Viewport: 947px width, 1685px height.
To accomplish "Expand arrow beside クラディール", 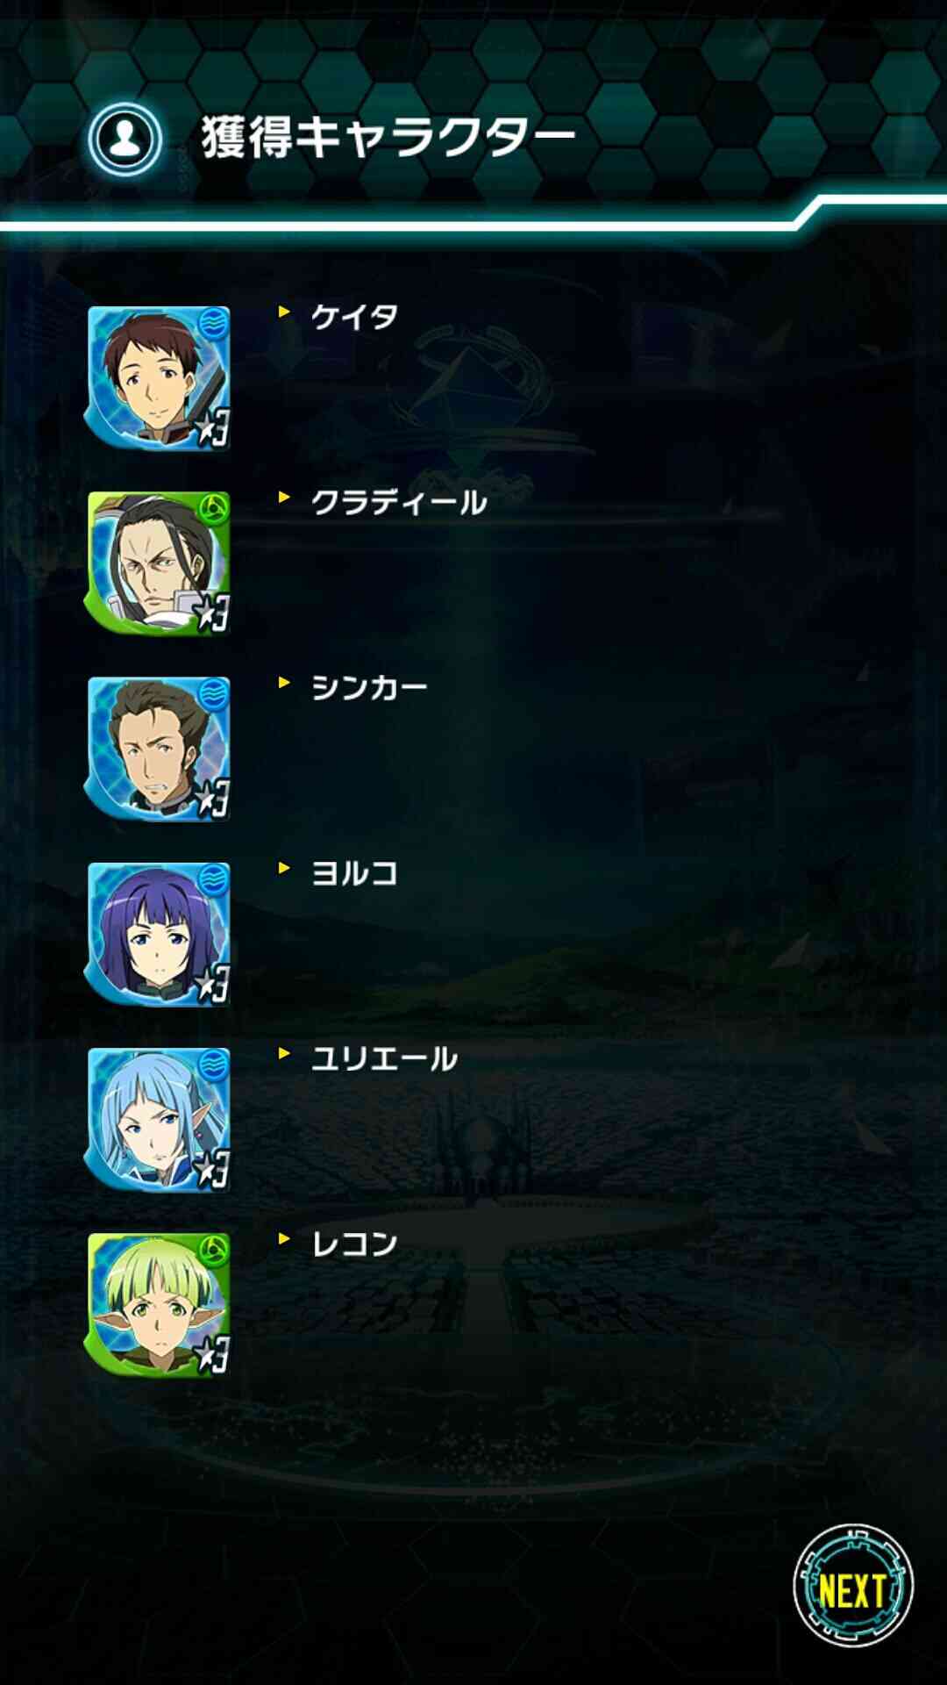I will pyautogui.click(x=283, y=497).
